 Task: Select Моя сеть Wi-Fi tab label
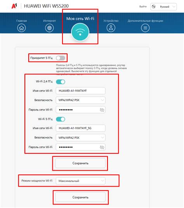click(x=80, y=19)
